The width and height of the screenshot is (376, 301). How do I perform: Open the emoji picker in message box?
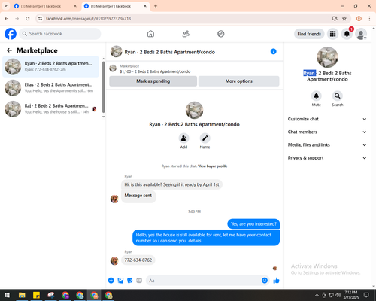pos(265,281)
